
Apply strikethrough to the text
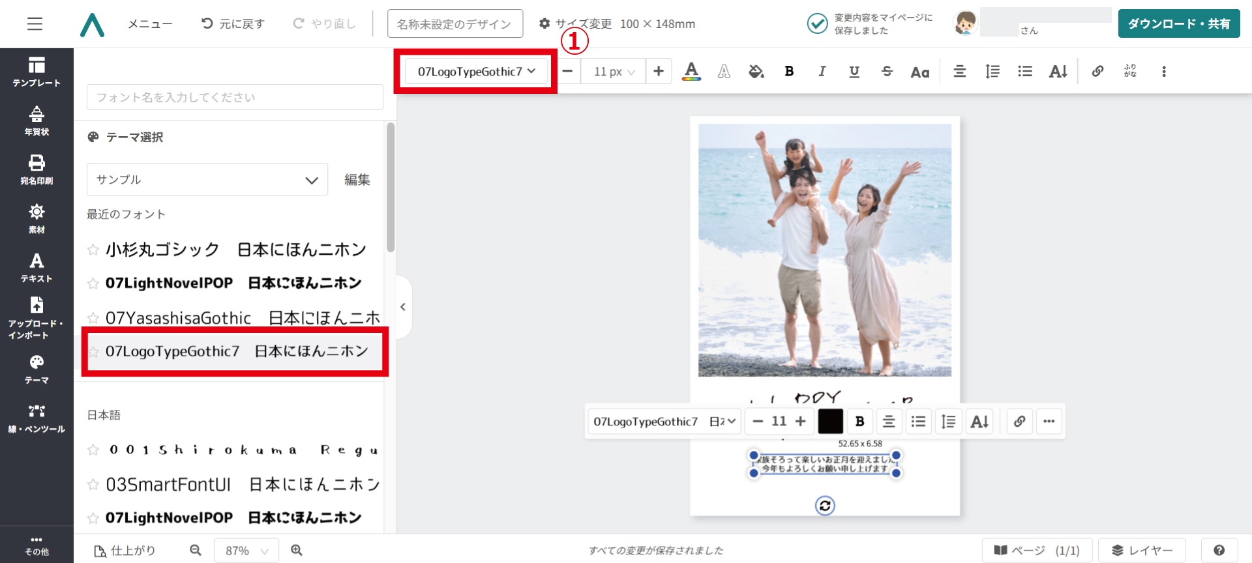click(887, 72)
